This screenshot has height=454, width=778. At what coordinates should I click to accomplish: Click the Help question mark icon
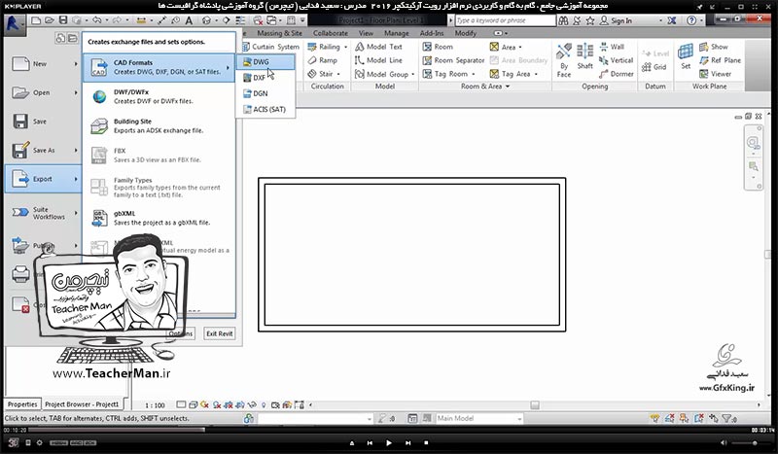(691, 20)
